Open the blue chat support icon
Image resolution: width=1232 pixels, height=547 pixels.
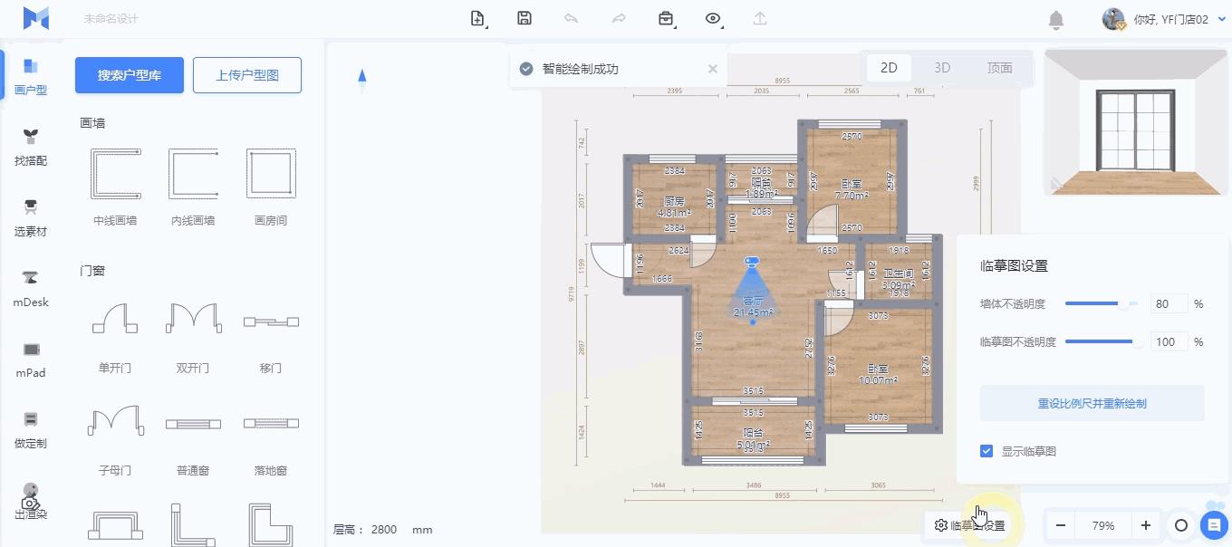pyautogui.click(x=1213, y=524)
